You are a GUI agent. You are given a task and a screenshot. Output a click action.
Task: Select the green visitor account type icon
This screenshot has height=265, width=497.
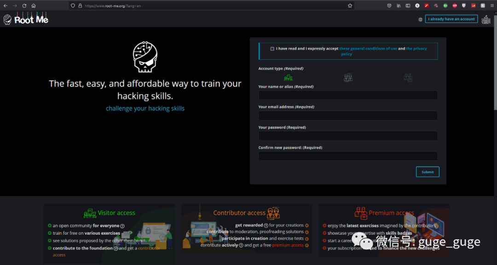point(288,78)
